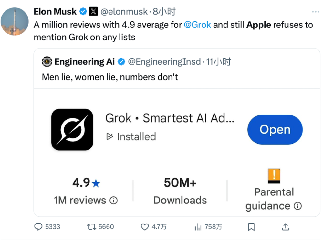Repost the tweet via retweet icon
Viewport: 323px width, 240px height.
click(x=91, y=227)
